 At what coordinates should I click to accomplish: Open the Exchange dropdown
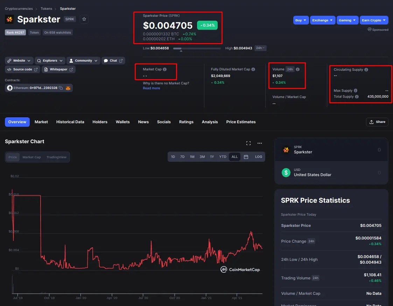tap(323, 20)
